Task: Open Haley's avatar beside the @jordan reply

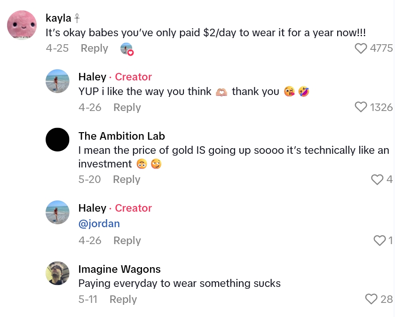Action: 57,212
